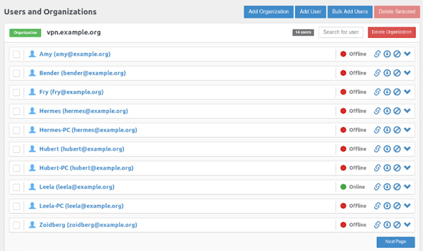Open Amy (amy@example.org) user name
The image size is (423, 251).
(75, 54)
